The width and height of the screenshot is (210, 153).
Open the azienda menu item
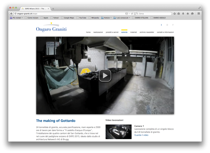click(124, 32)
